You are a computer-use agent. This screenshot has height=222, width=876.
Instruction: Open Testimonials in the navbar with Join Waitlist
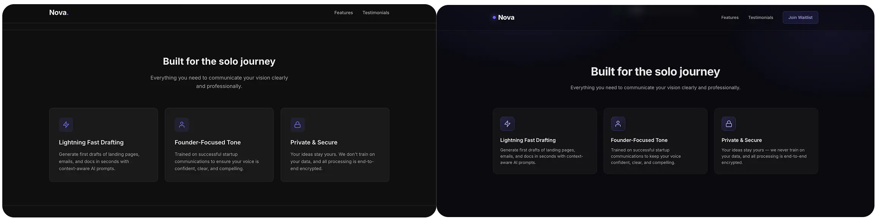pyautogui.click(x=761, y=17)
